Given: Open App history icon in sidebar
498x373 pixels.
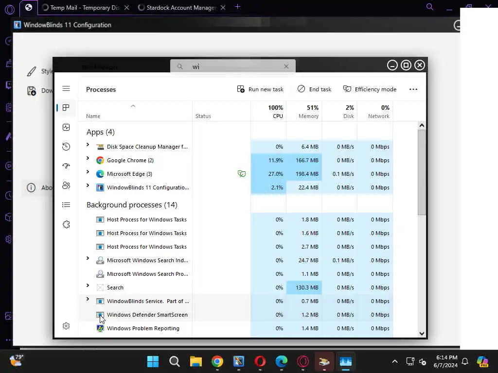Looking at the screenshot, I should [66, 147].
